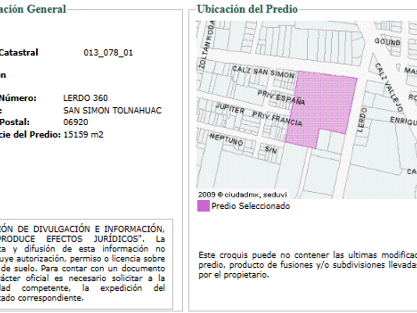The image size is (417, 313).
Task: Click the Ubicación del Predio section heading
Action: point(247,9)
